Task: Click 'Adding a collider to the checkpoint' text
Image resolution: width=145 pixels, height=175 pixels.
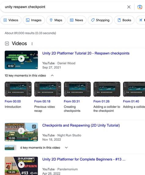Action: (106, 109)
